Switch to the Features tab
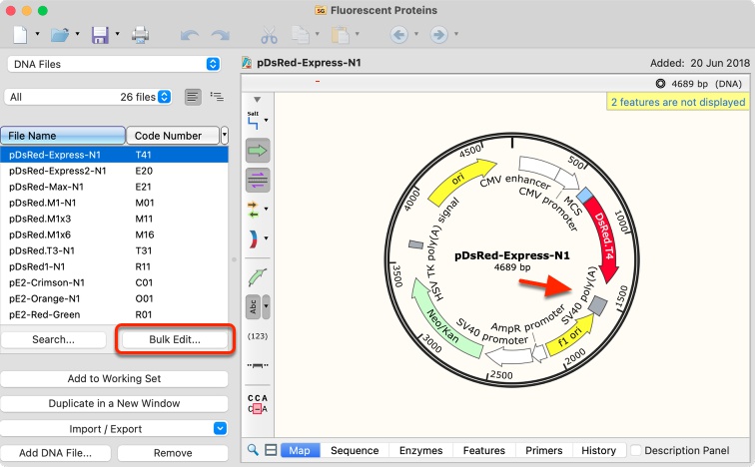 click(484, 450)
